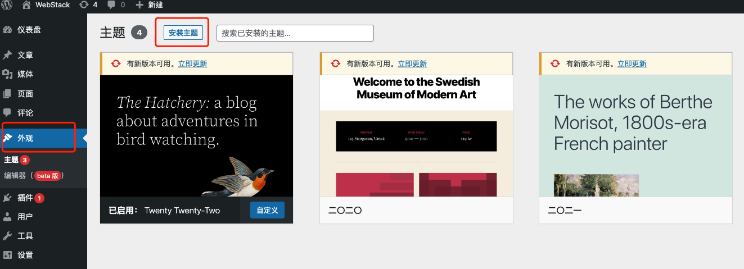Click the 评论 comment icon

coord(7,112)
